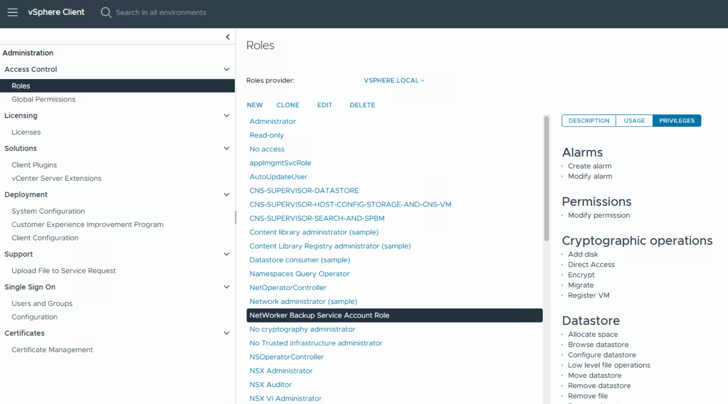The width and height of the screenshot is (728, 404).
Task: Click the EDIT button
Action: point(325,105)
